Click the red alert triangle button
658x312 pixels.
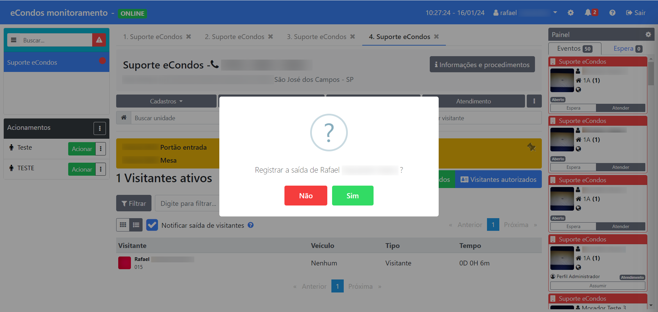tap(99, 40)
